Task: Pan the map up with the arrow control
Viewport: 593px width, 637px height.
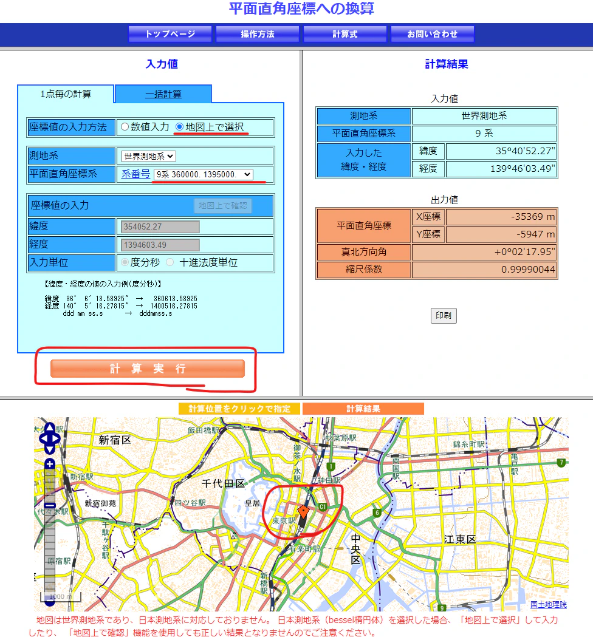Action: point(50,428)
